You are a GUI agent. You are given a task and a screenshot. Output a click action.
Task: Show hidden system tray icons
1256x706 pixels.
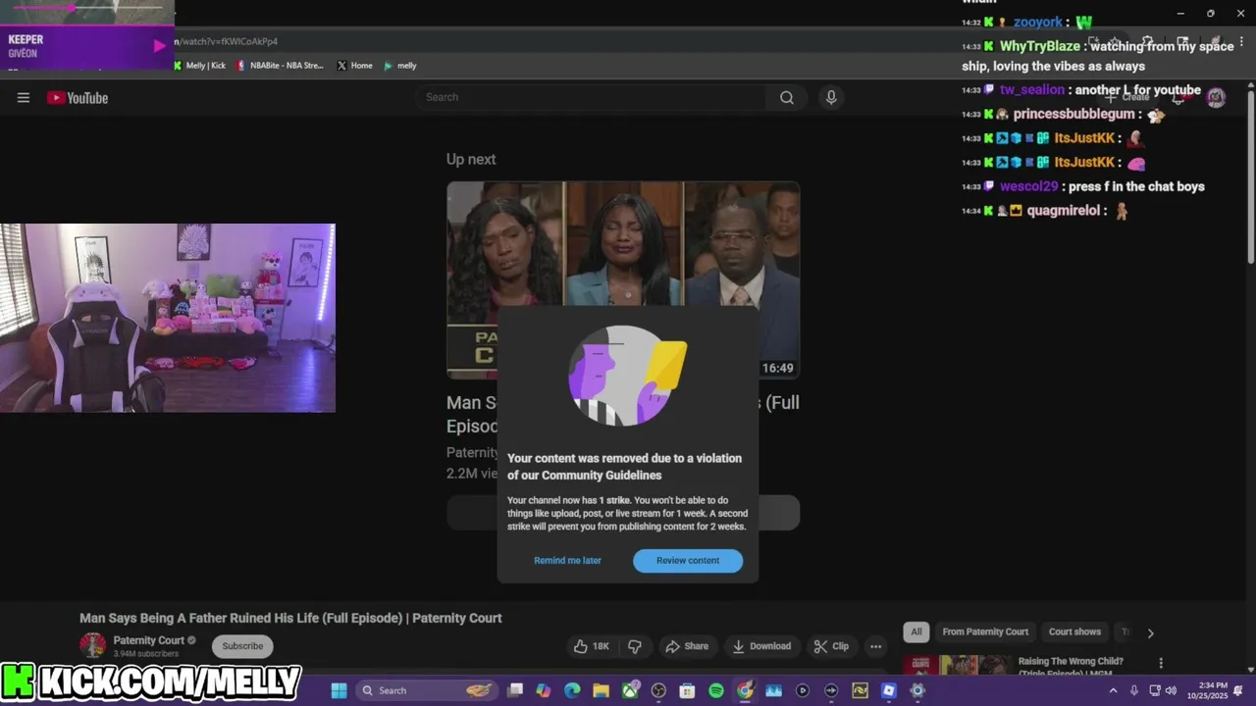tap(1113, 690)
